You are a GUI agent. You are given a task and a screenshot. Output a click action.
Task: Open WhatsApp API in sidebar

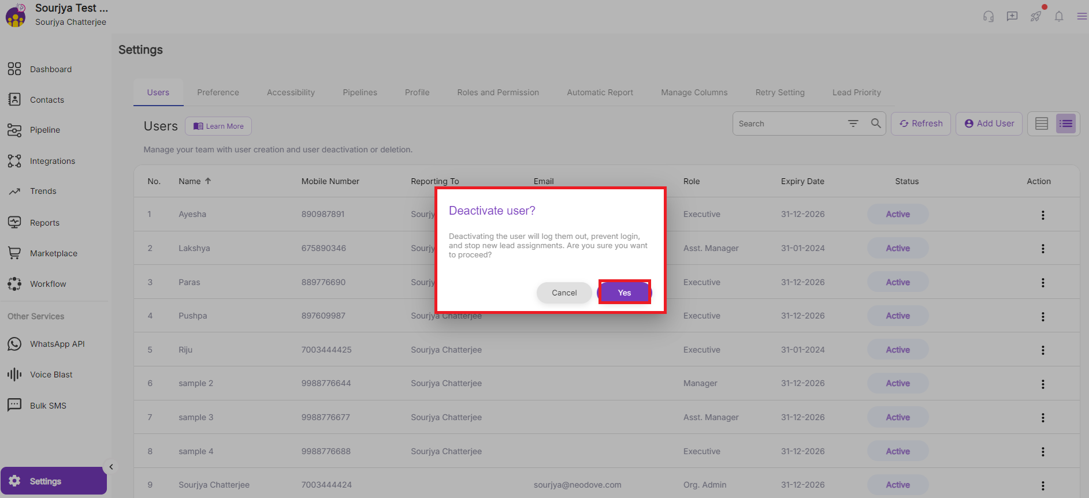(57, 344)
